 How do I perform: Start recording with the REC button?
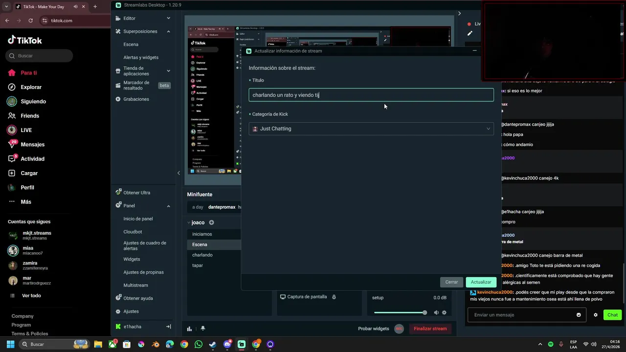[x=399, y=329]
